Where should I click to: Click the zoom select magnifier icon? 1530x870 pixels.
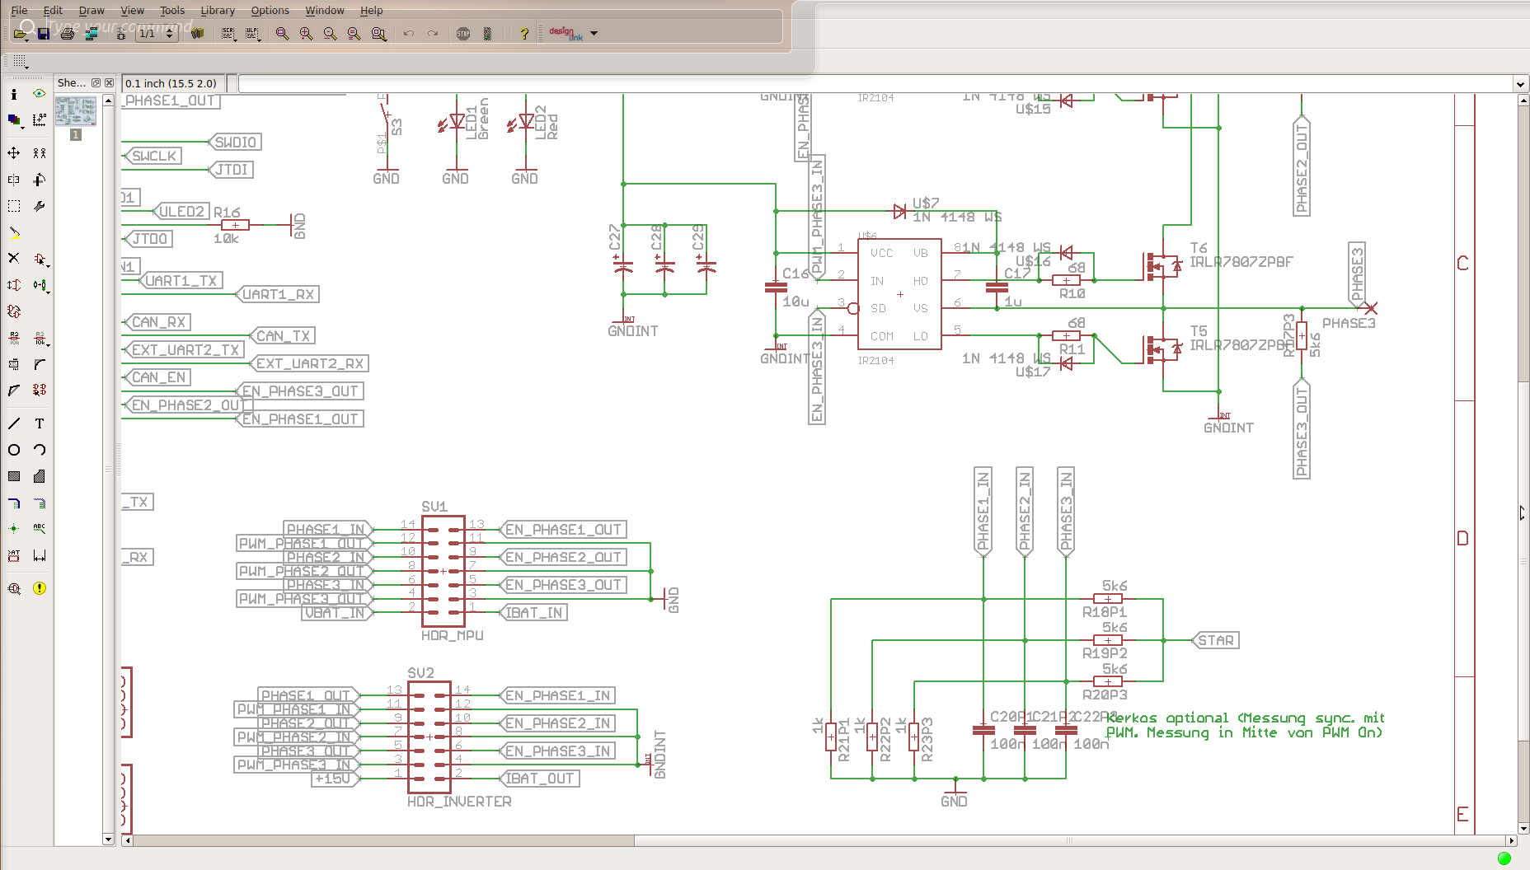378,34
